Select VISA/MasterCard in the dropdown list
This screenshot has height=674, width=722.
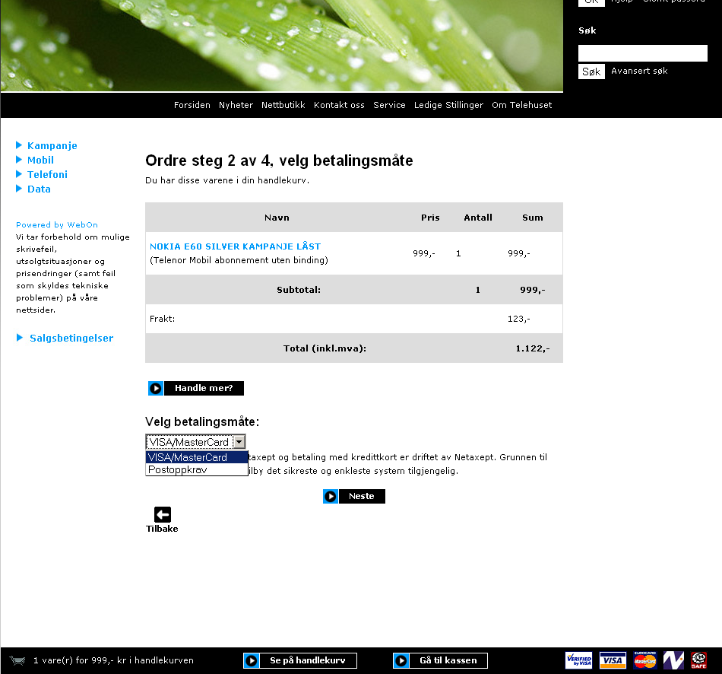pyautogui.click(x=197, y=457)
